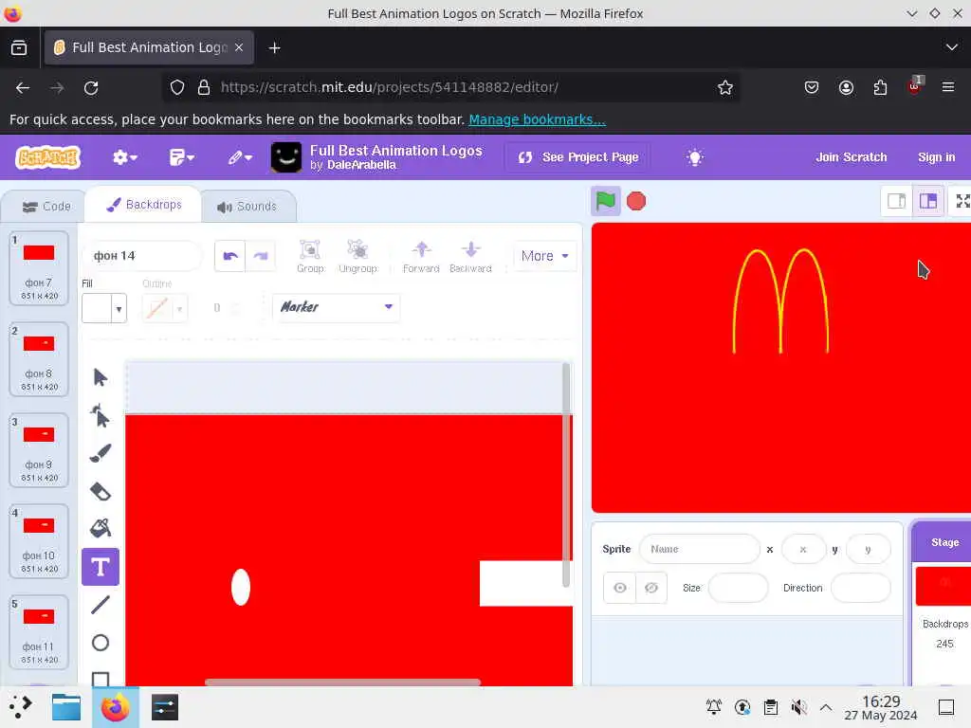Click the Scratch logo

coord(48,157)
